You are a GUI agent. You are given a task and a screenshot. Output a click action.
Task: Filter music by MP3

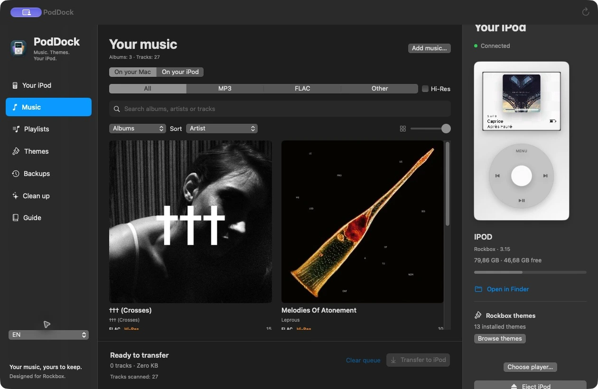coord(225,89)
